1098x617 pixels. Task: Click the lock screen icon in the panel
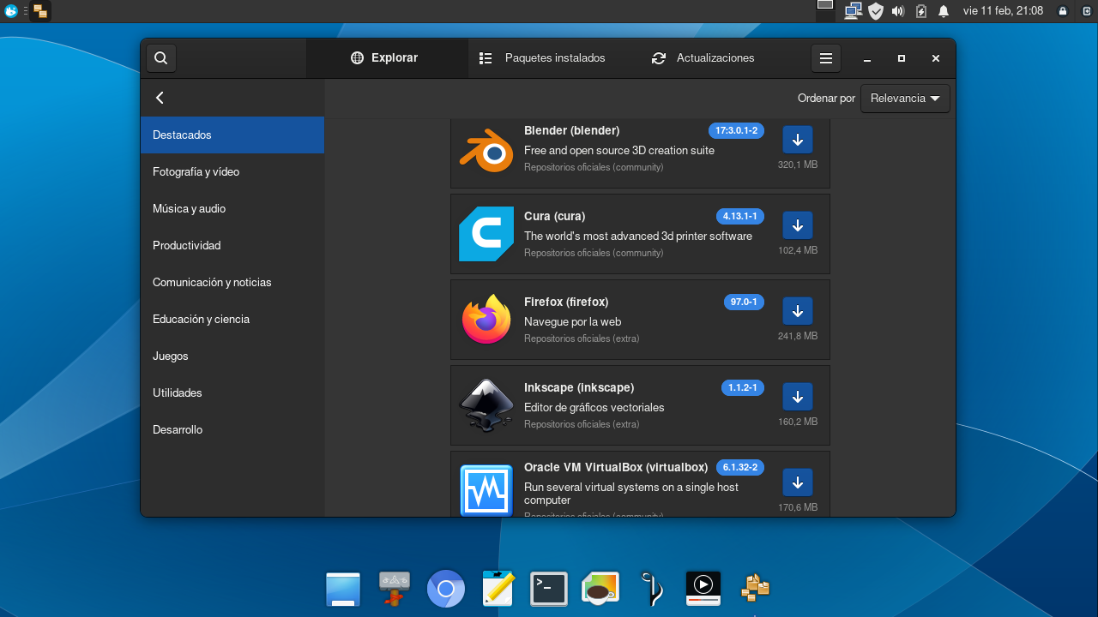click(x=1063, y=11)
